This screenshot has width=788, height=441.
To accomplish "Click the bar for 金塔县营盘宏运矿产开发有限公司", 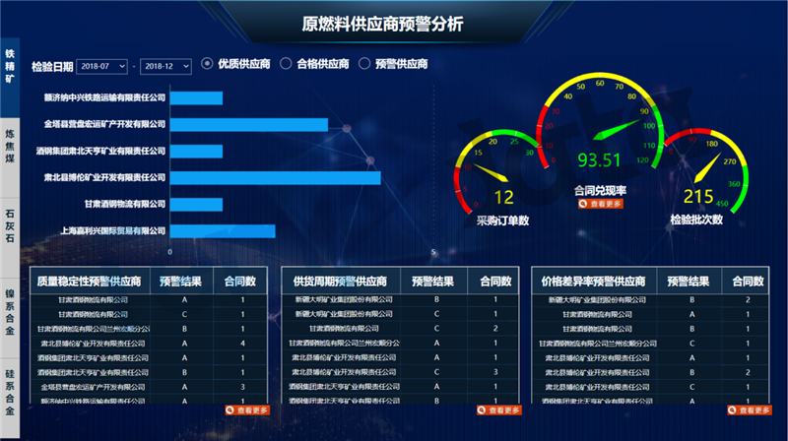I will (x=249, y=125).
